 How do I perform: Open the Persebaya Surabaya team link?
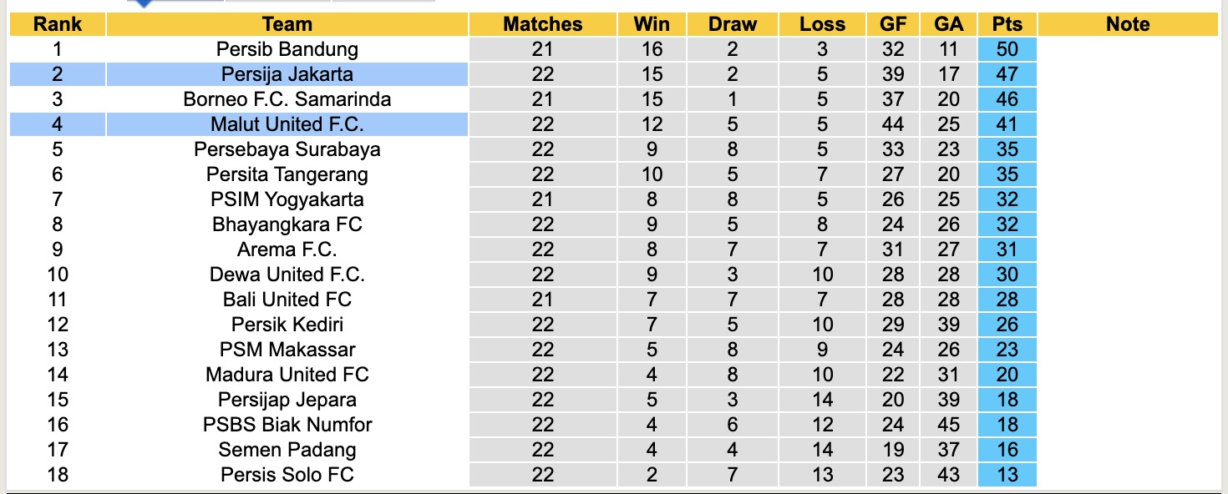287,149
